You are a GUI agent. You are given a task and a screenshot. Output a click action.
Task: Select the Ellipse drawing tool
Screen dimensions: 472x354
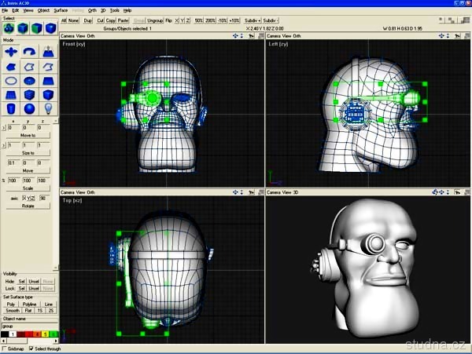coord(11,79)
